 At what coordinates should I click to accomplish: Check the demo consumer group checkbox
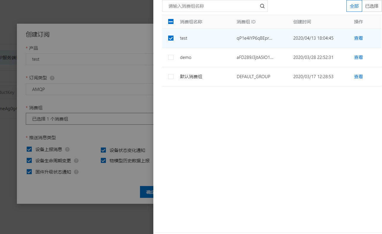pyautogui.click(x=171, y=57)
